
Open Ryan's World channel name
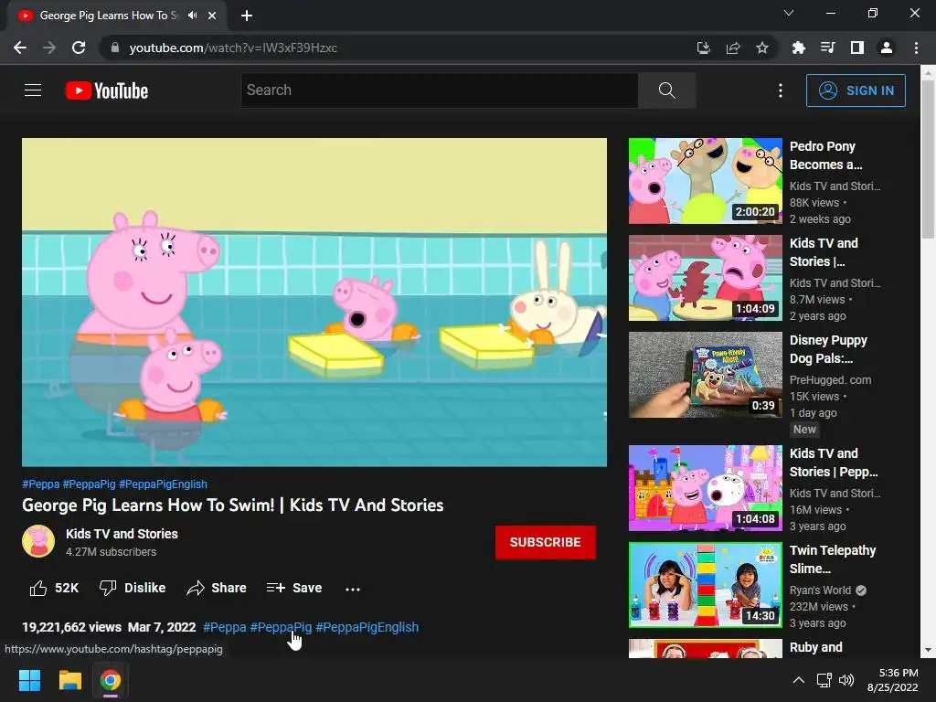(820, 590)
